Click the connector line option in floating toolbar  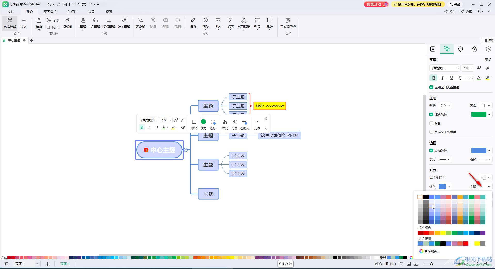[x=244, y=124]
